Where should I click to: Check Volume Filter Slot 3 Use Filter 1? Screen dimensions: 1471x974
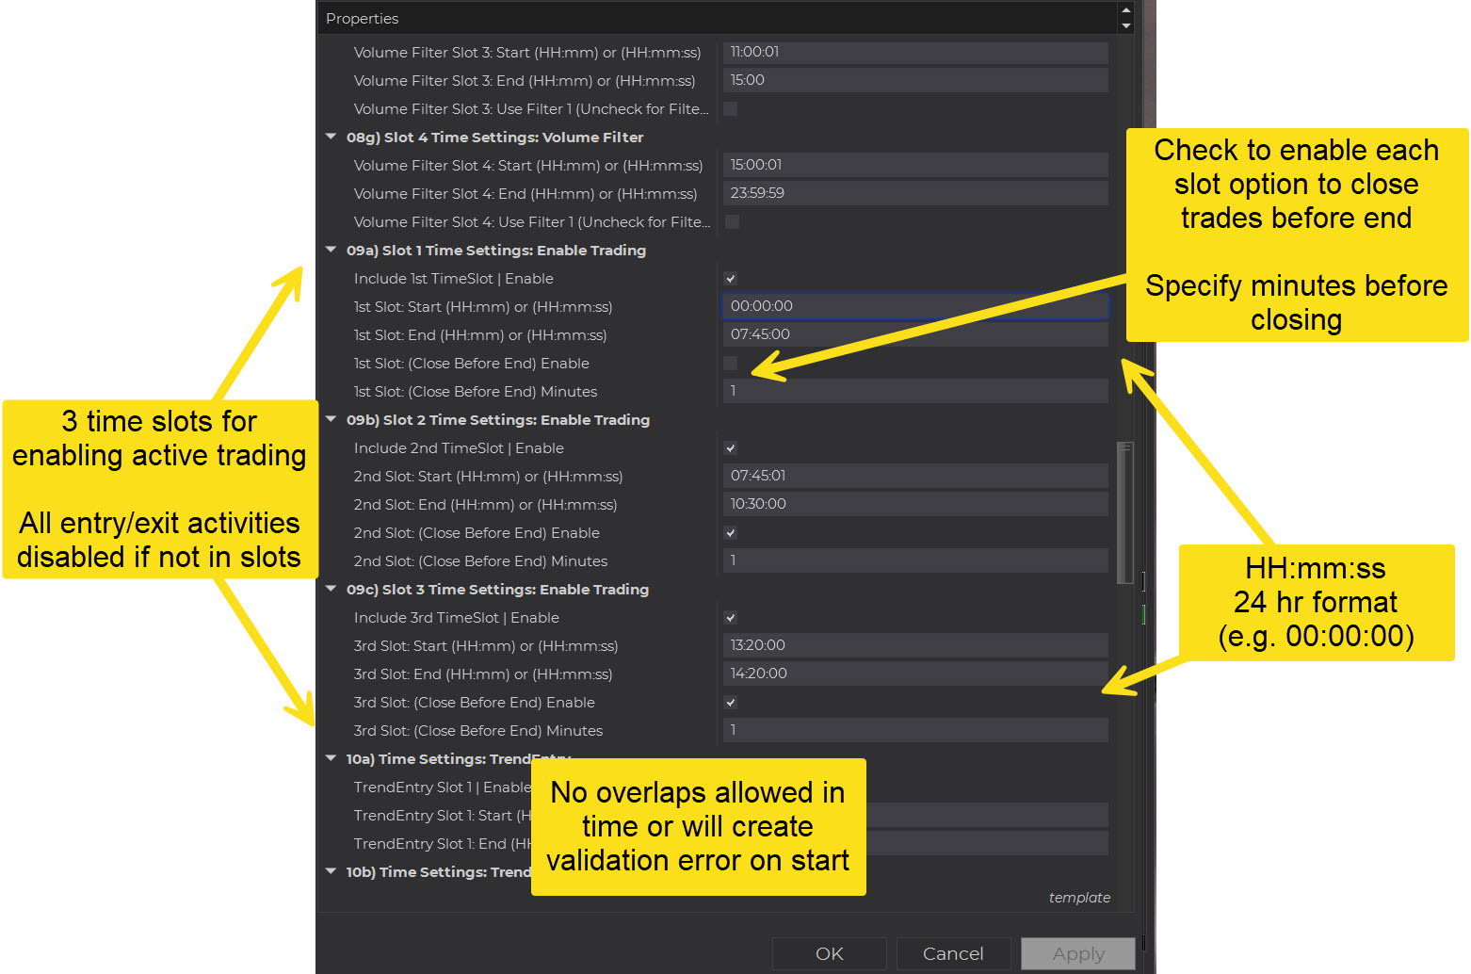tap(730, 109)
